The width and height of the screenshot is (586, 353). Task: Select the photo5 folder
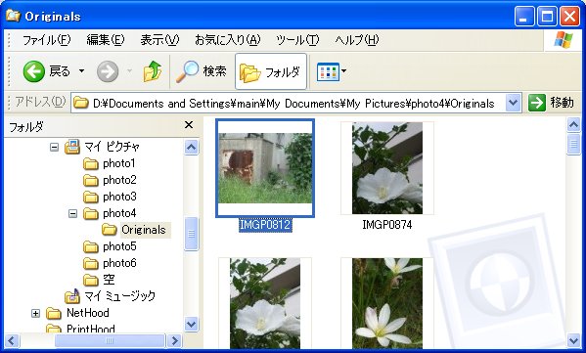click(110, 246)
